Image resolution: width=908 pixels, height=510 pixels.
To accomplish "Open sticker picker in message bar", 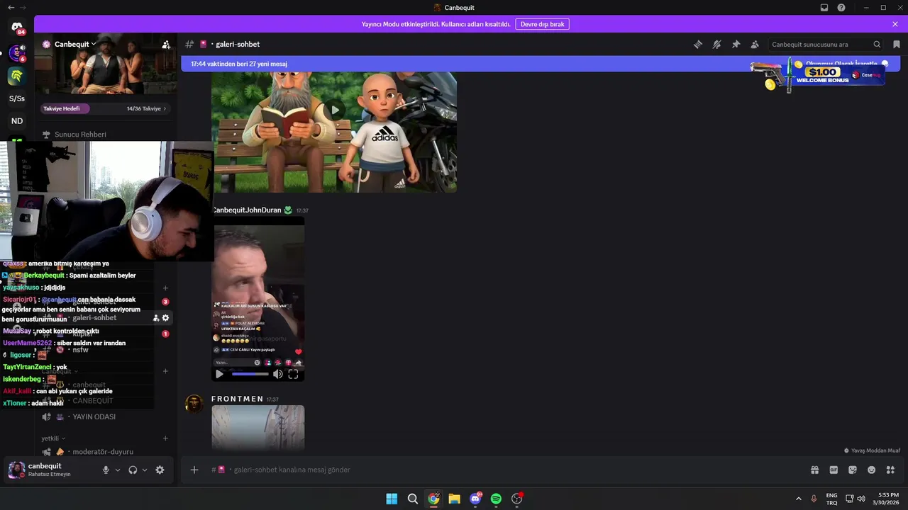I will click(853, 470).
